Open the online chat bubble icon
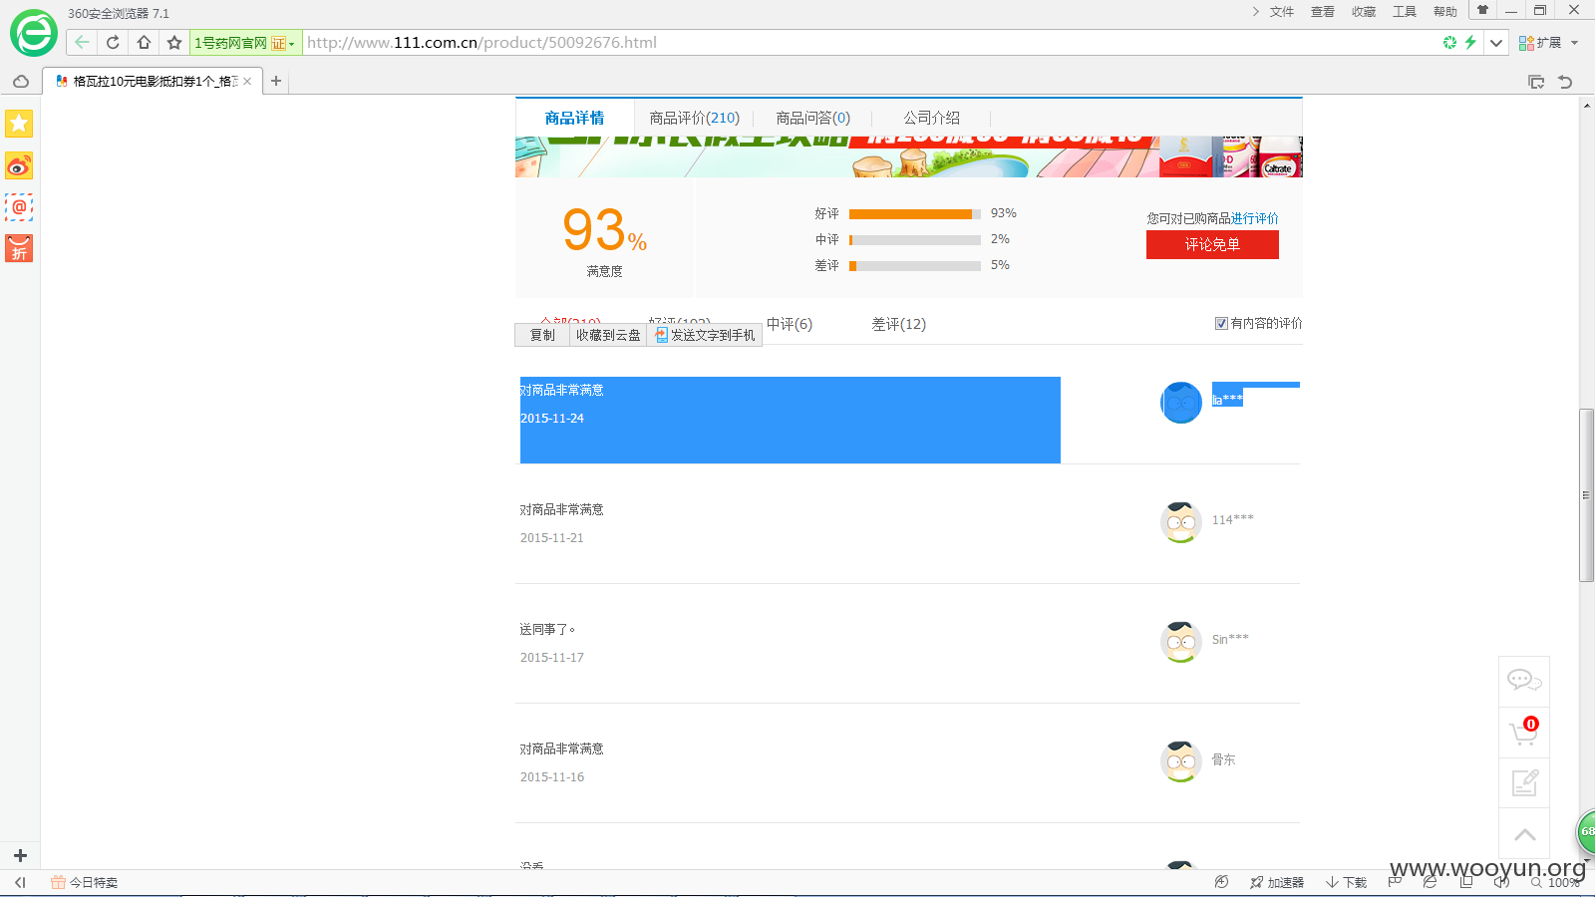This screenshot has width=1595, height=897. click(x=1524, y=682)
